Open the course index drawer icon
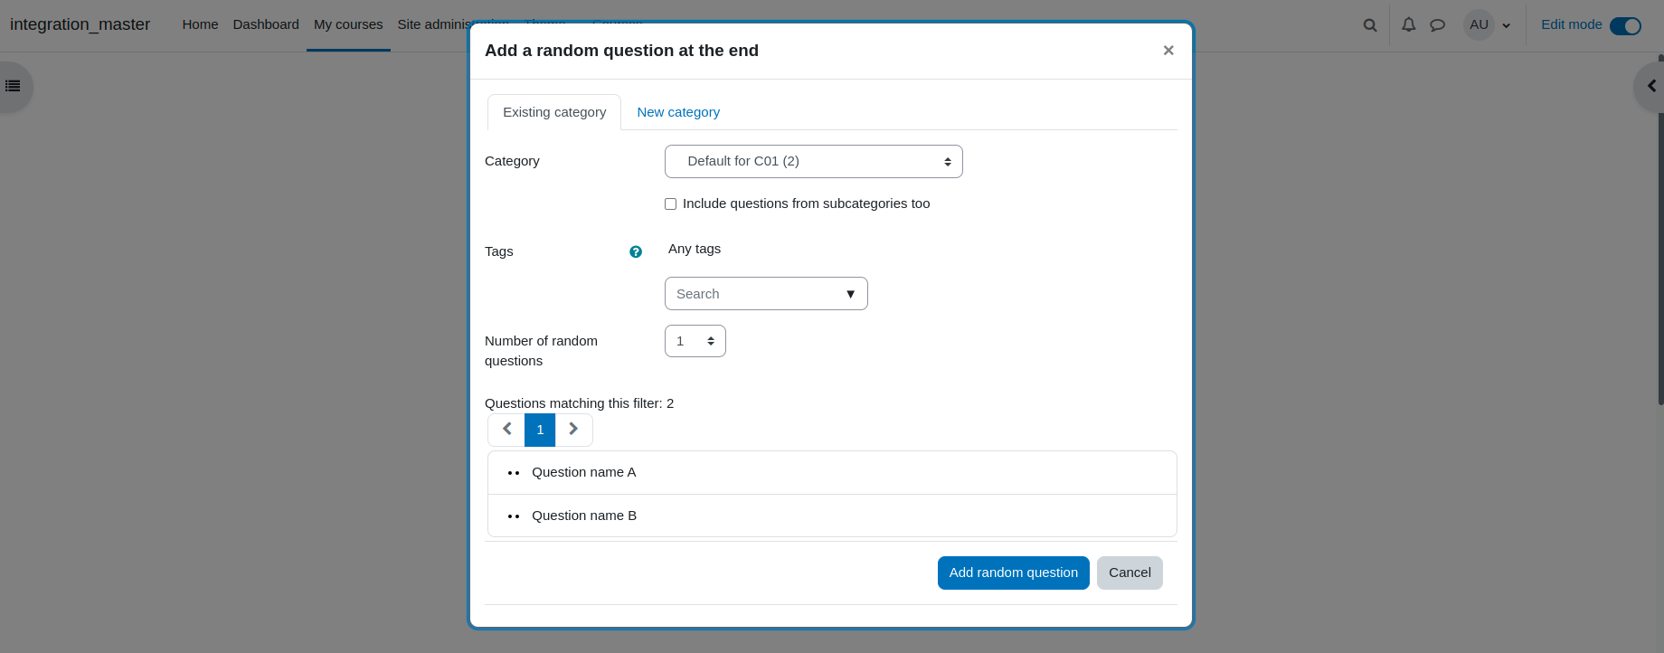1664x653 pixels. [13, 86]
